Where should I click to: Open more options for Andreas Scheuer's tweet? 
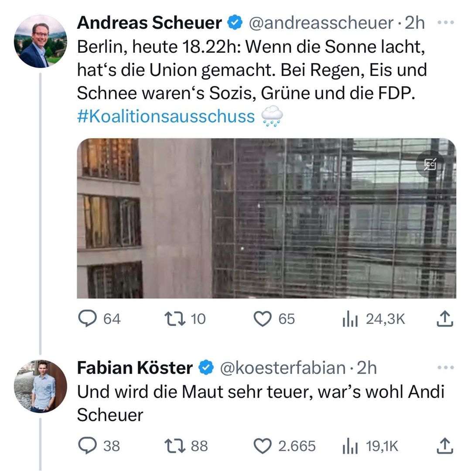(445, 23)
